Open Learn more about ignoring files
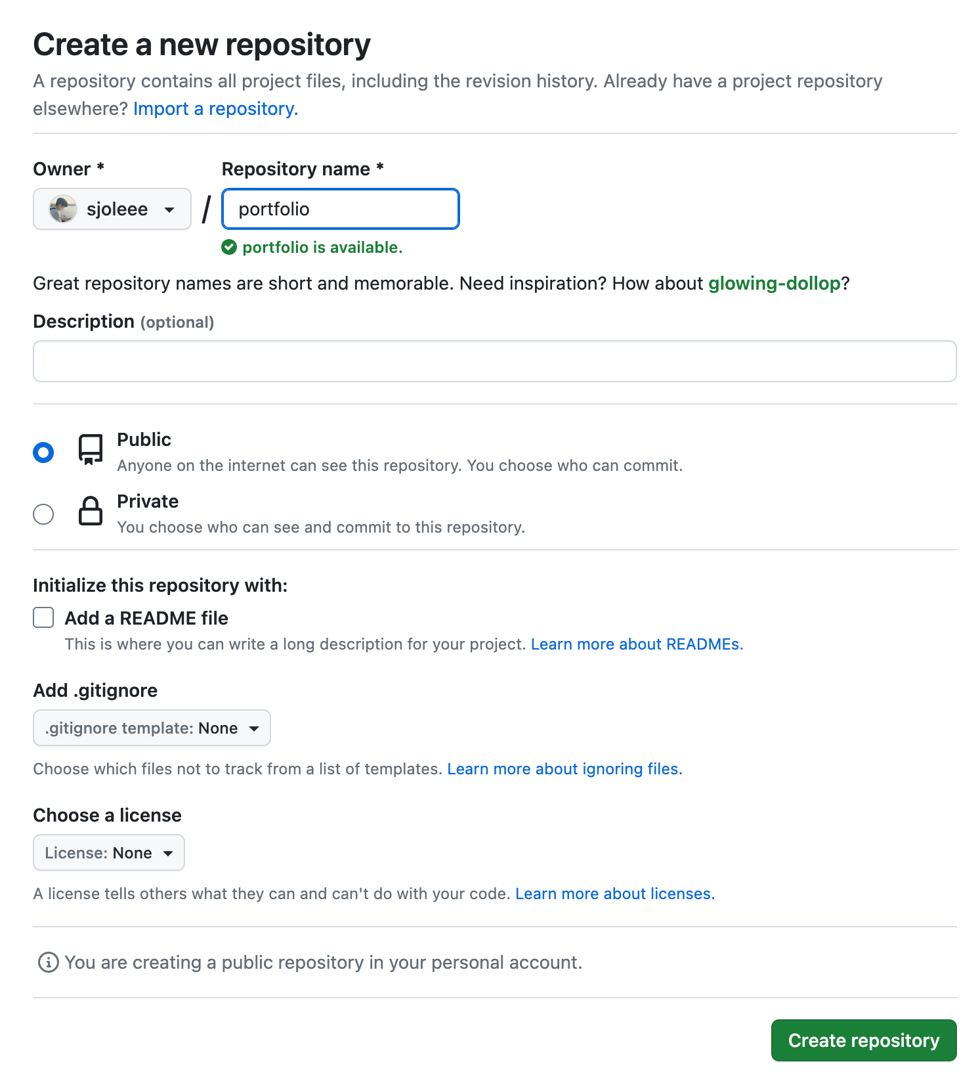 click(x=564, y=768)
